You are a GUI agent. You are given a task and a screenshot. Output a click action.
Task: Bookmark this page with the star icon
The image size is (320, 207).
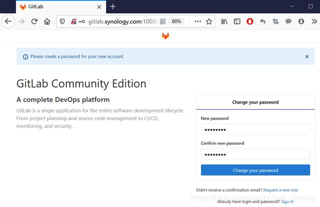click(x=209, y=21)
